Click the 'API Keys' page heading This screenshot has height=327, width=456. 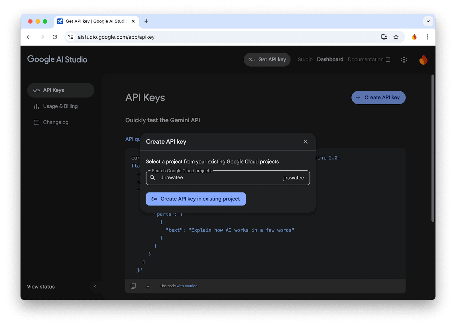145,98
